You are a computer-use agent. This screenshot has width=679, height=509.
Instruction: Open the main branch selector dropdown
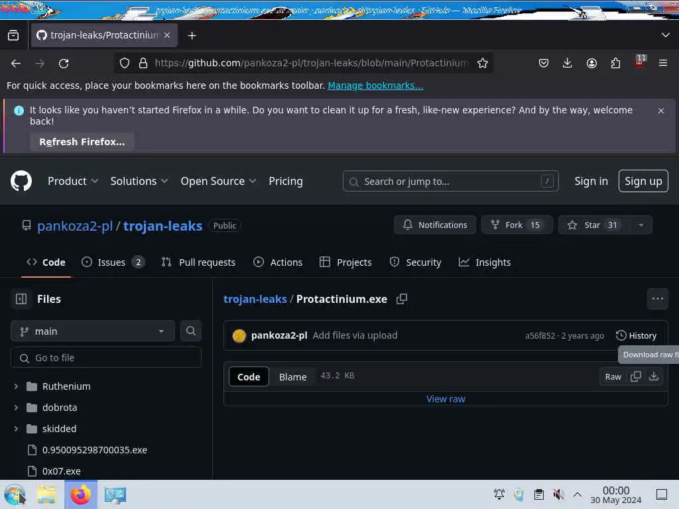[93, 331]
